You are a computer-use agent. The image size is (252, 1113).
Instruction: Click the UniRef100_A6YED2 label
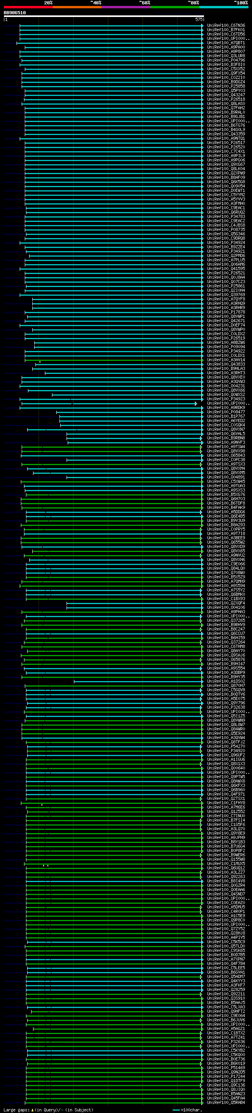pos(226,421)
